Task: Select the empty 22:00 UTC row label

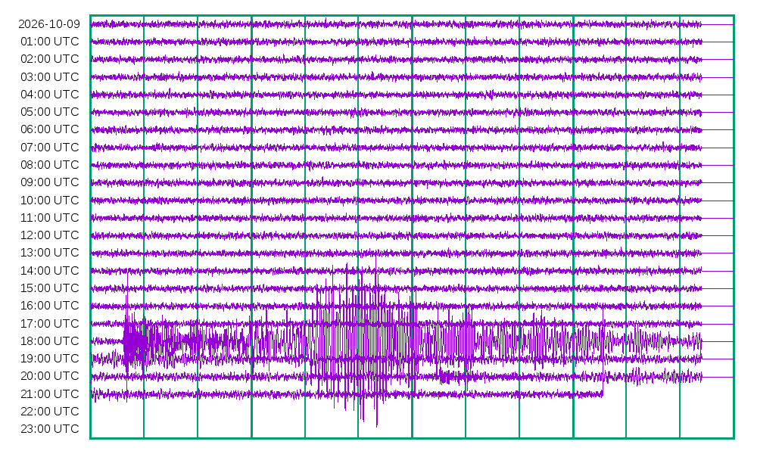Action: pyautogui.click(x=50, y=412)
